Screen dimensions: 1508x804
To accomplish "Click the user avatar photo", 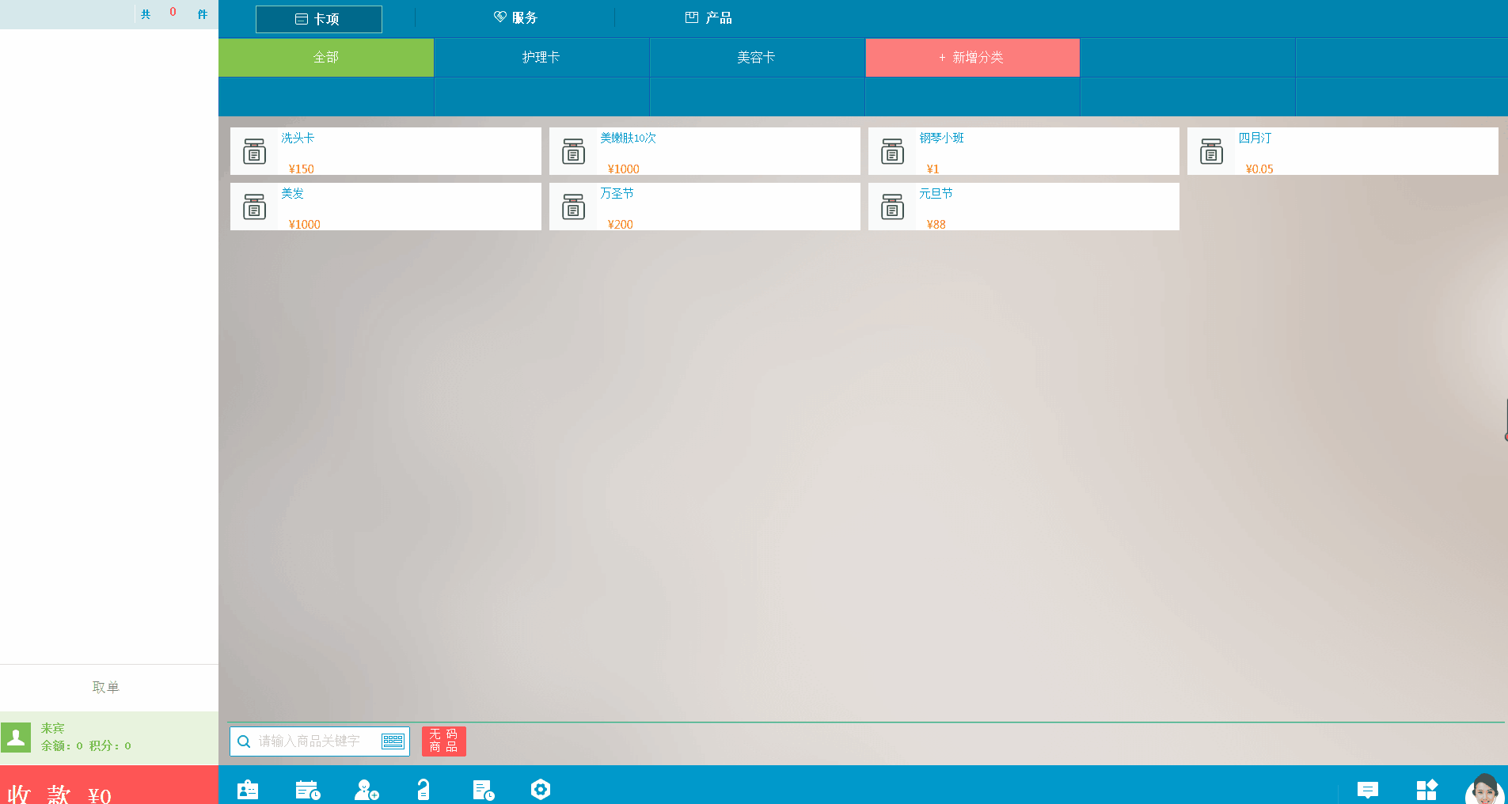I will point(1484,790).
